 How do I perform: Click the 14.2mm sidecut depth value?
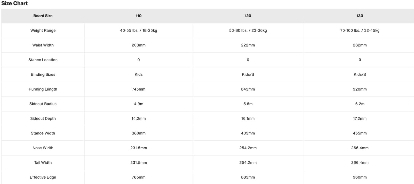139,118
